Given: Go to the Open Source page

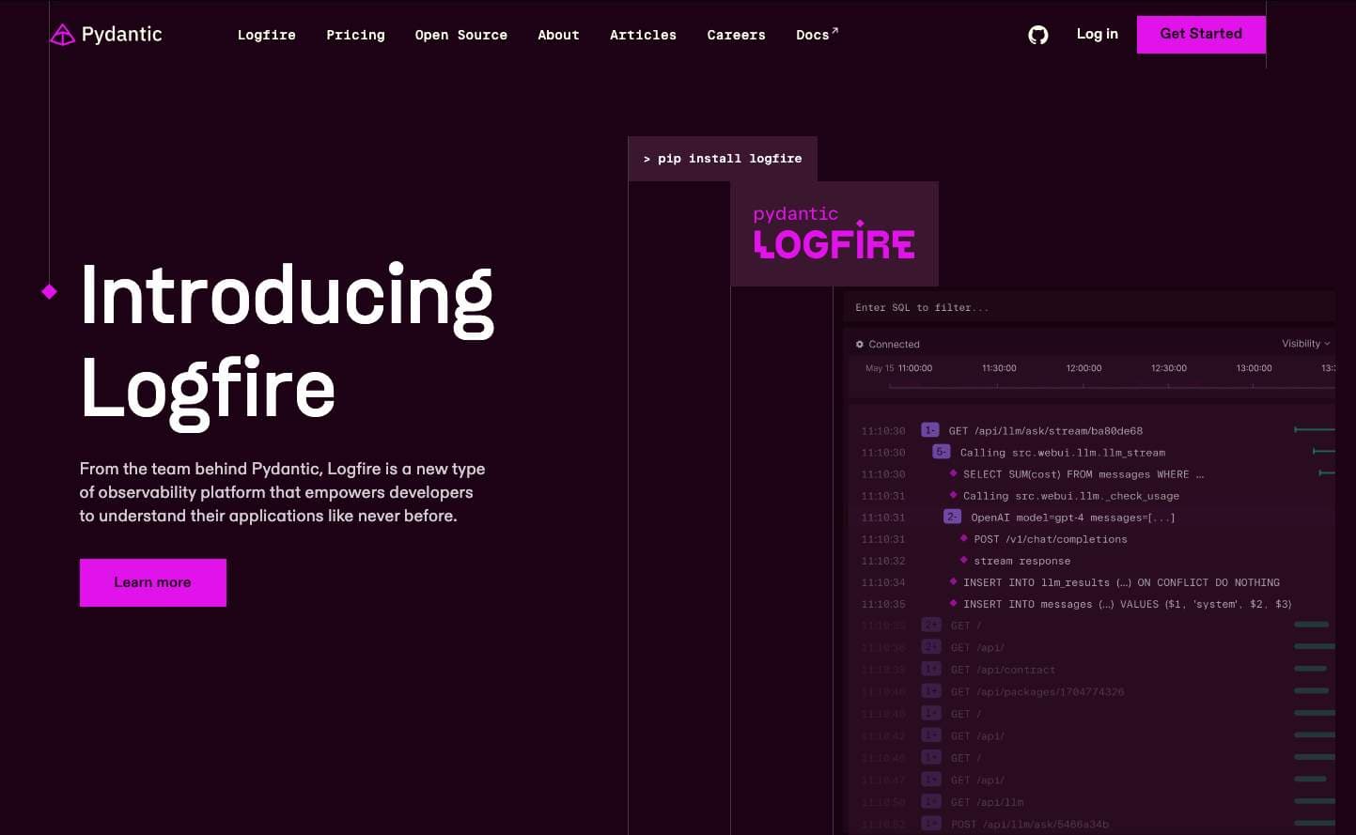Looking at the screenshot, I should (x=460, y=35).
